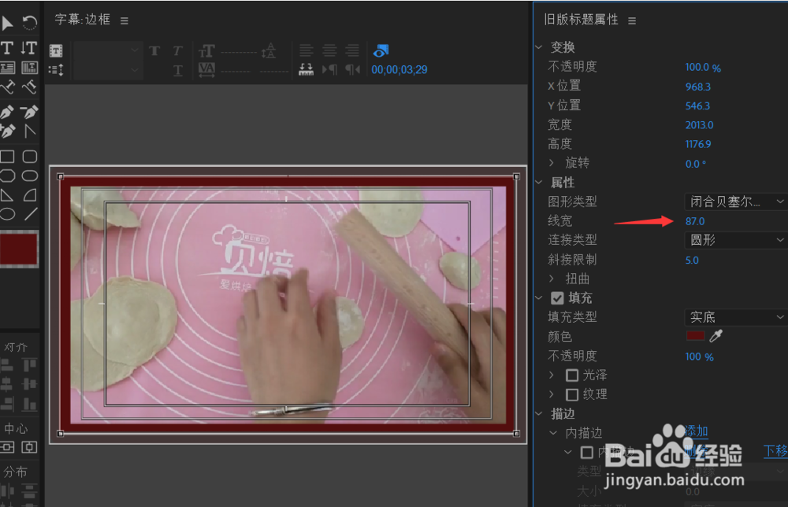This screenshot has width=788, height=507.
Task: Open the 连接类型 join type dropdown
Action: coord(736,240)
